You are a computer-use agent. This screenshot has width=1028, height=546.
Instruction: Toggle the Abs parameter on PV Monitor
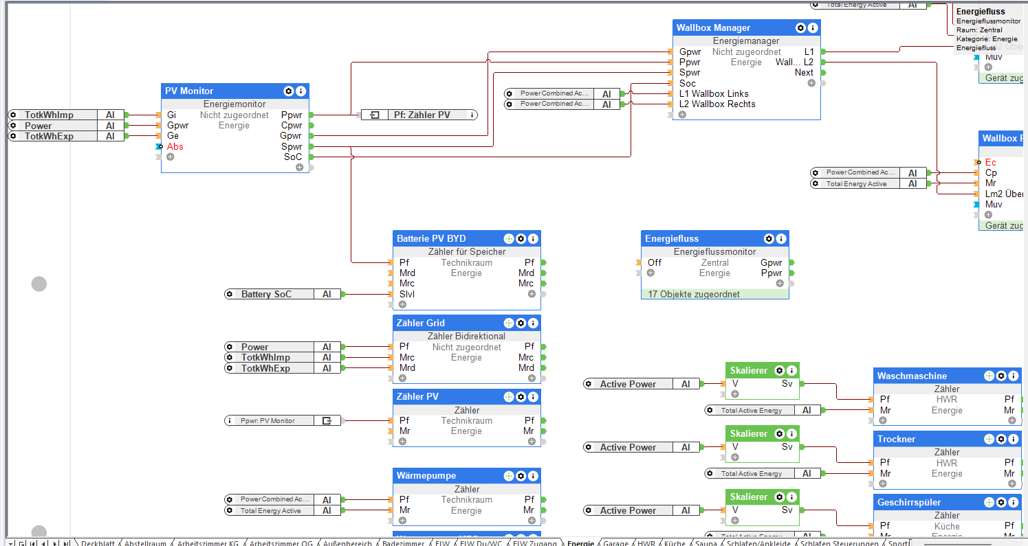[175, 146]
